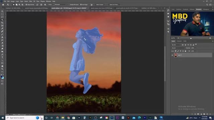
Task: Open the Layers panel options menu
Action: click(x=213, y=41)
